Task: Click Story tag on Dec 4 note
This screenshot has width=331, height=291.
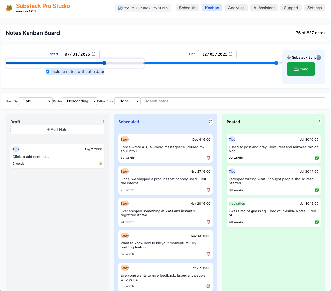Action: point(125,139)
